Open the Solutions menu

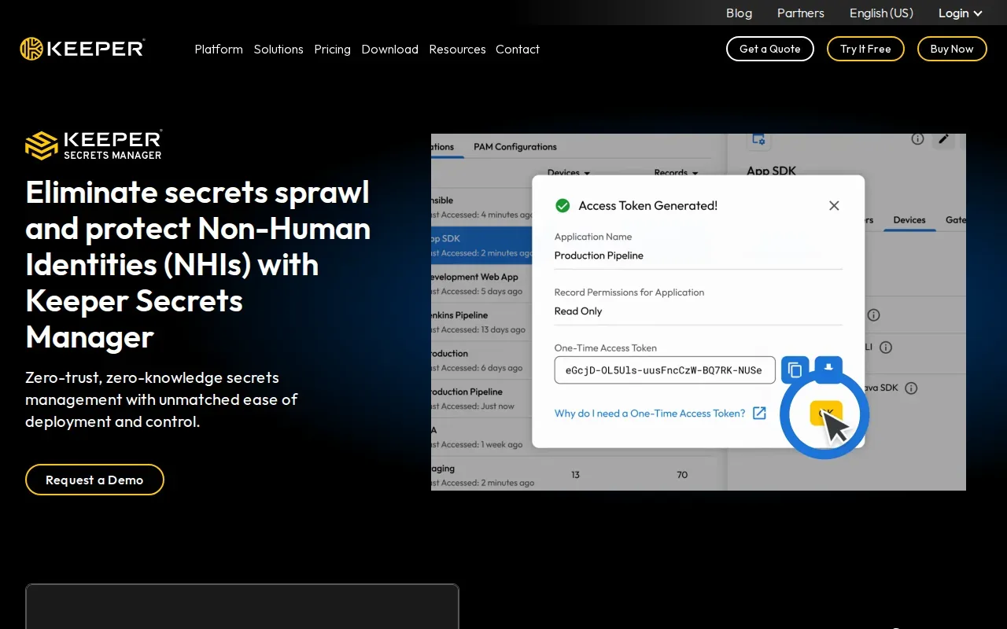[278, 49]
